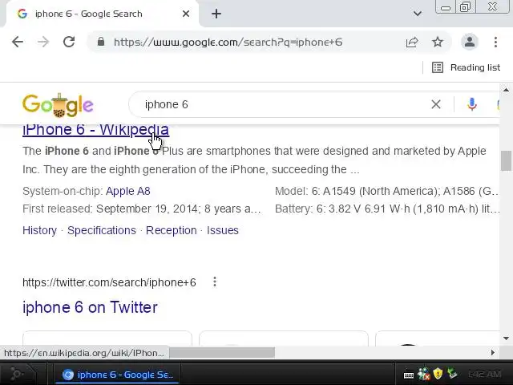Image resolution: width=513 pixels, height=385 pixels.
Task: Select iphone 6 Chrome taskbar button
Action: (x=118, y=375)
